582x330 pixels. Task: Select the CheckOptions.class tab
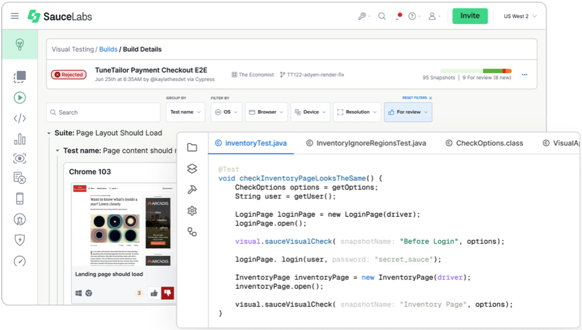(x=484, y=143)
